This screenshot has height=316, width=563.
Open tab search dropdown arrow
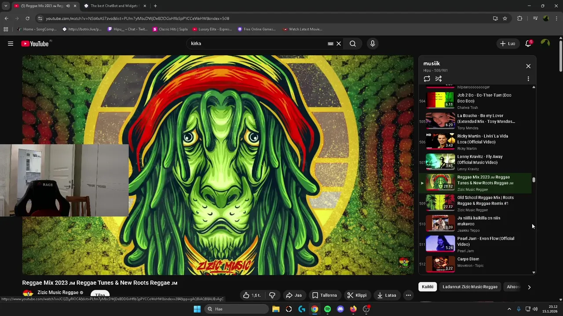point(6,6)
